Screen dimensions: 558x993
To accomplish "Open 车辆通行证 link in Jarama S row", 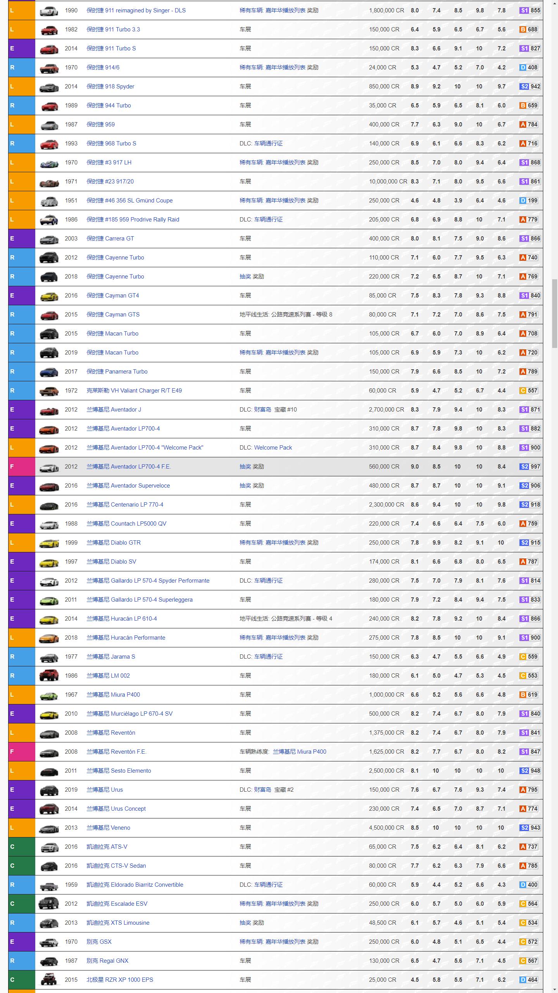I will 268,657.
